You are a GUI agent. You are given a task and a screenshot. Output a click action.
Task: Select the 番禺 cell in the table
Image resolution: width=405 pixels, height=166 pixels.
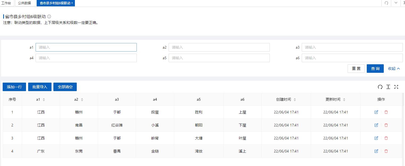coord(117,151)
